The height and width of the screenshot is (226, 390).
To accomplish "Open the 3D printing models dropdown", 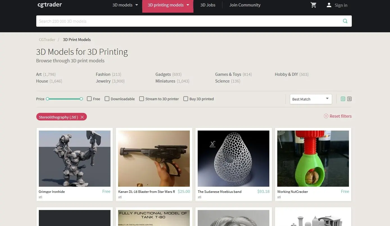I will [168, 5].
